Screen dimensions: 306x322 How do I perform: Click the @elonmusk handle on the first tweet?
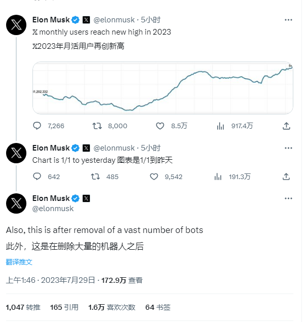click(x=114, y=20)
